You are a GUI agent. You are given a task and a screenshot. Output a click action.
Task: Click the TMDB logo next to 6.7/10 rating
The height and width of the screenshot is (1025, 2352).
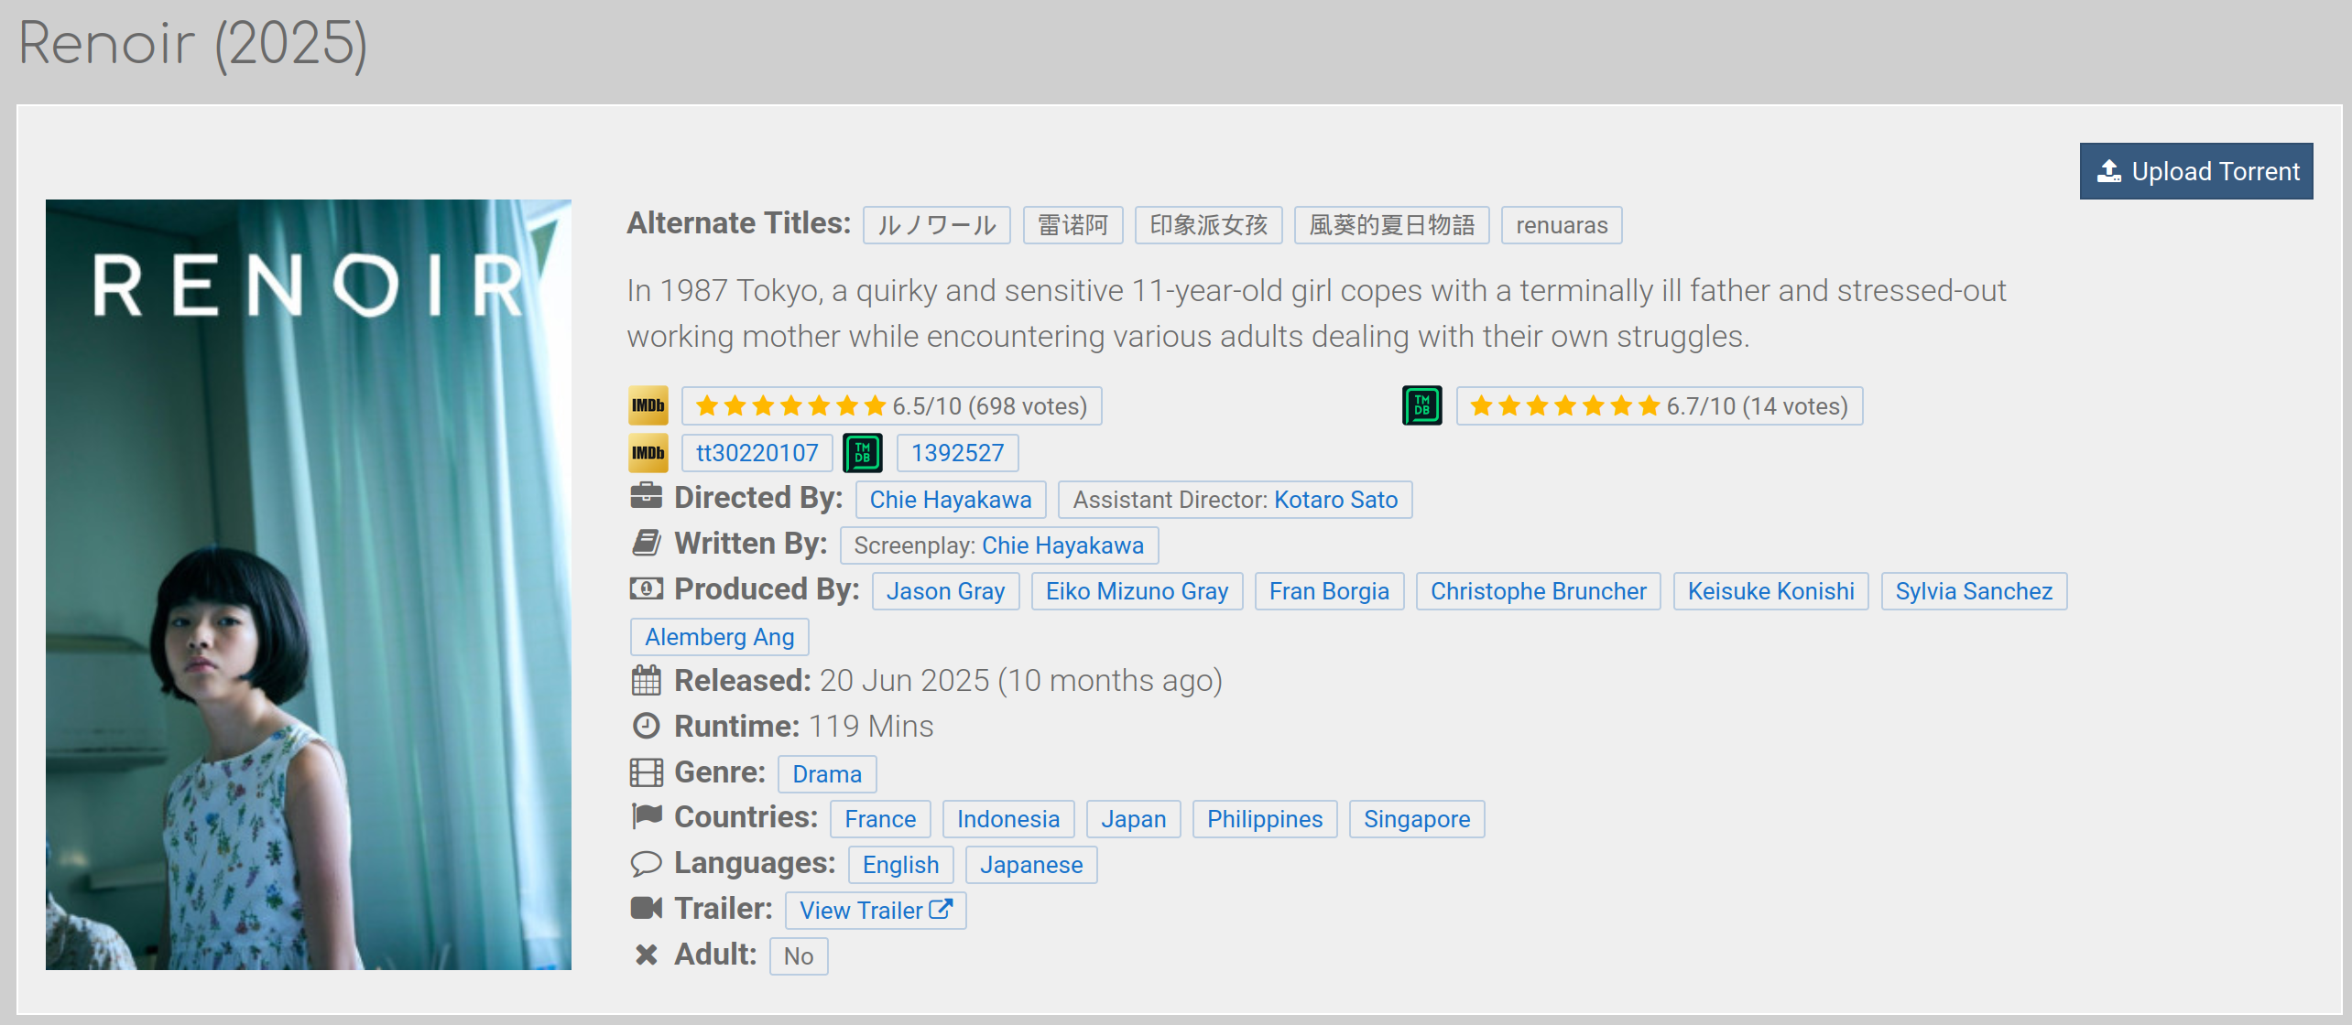[1421, 405]
